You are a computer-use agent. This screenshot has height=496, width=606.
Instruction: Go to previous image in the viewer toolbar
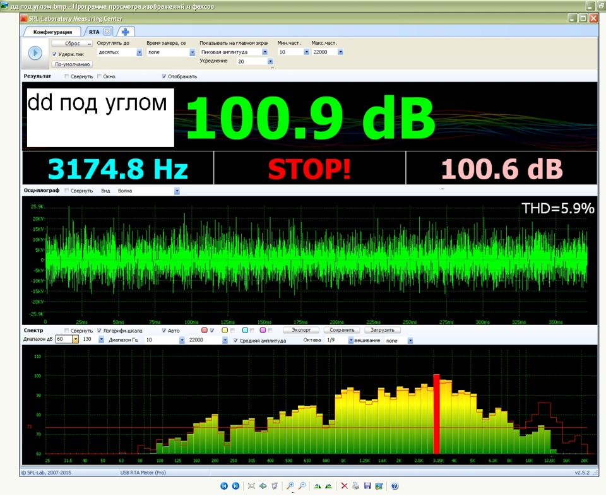tap(224, 486)
